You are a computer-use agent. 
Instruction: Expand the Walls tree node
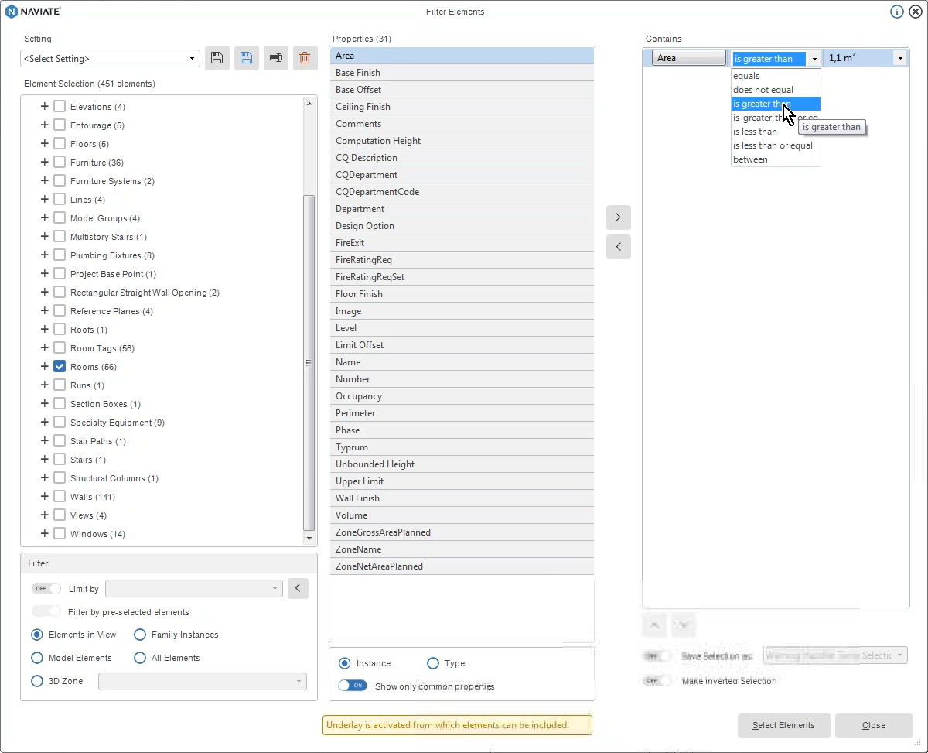(44, 496)
